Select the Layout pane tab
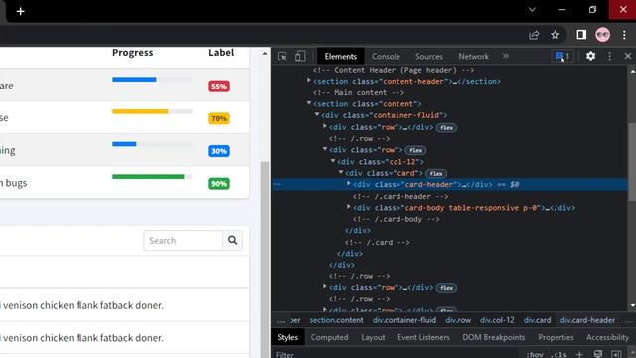Image resolution: width=636 pixels, height=358 pixels. (x=373, y=337)
